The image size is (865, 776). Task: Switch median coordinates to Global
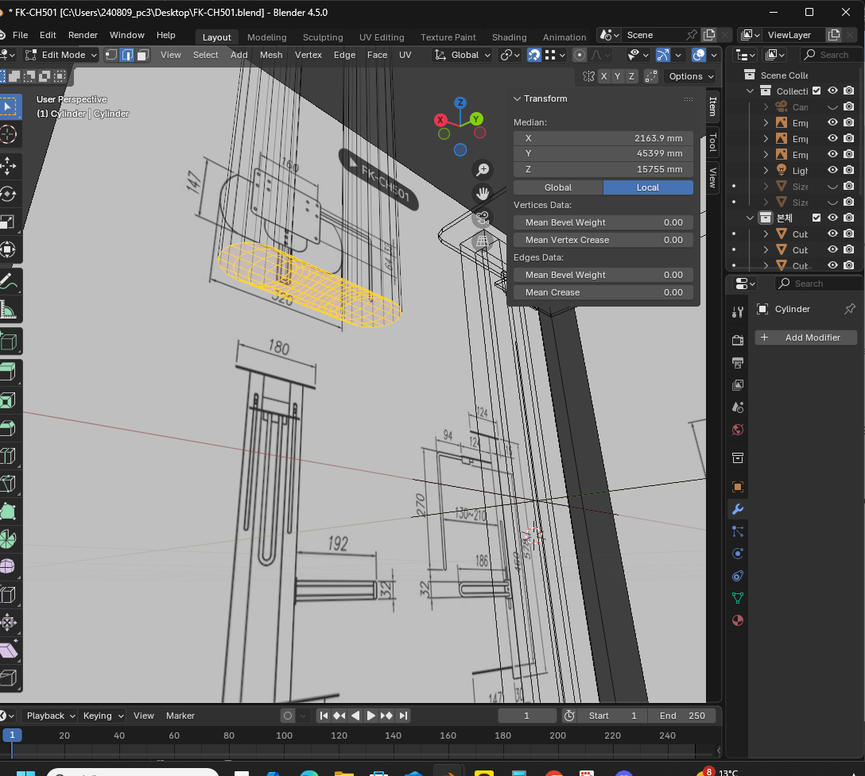(557, 187)
